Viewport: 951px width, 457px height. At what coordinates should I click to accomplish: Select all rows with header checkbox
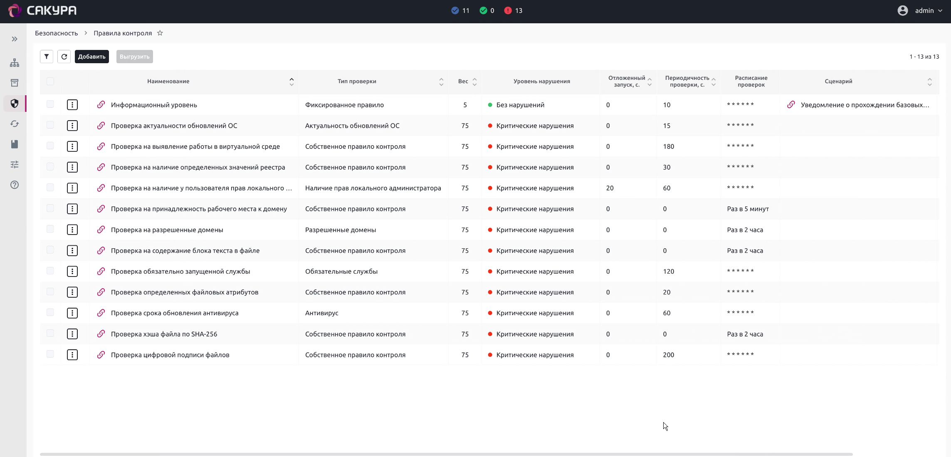point(50,81)
